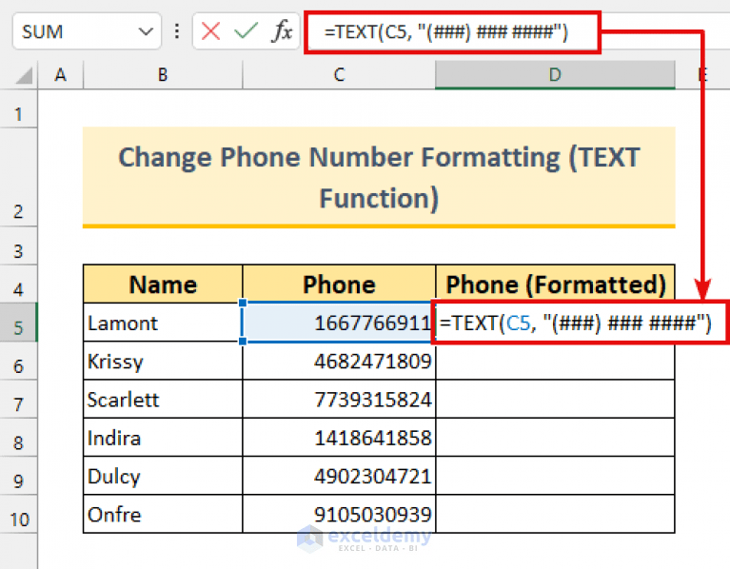Select row 3 header
730x569 pixels.
[x=19, y=246]
